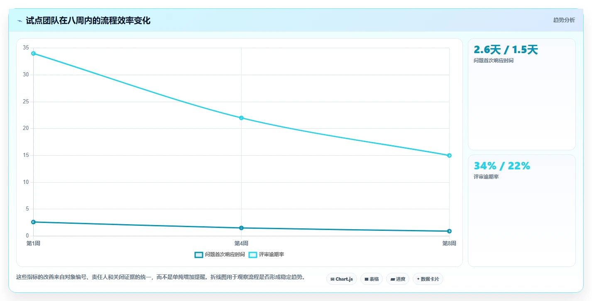Click the 进度 tag chip
This screenshot has height=301, width=592.
[x=397, y=279]
